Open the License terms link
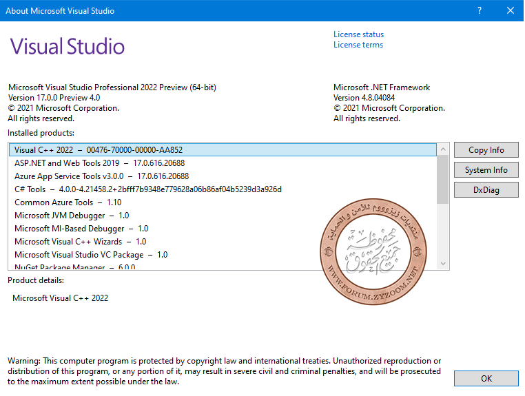 pyautogui.click(x=358, y=45)
